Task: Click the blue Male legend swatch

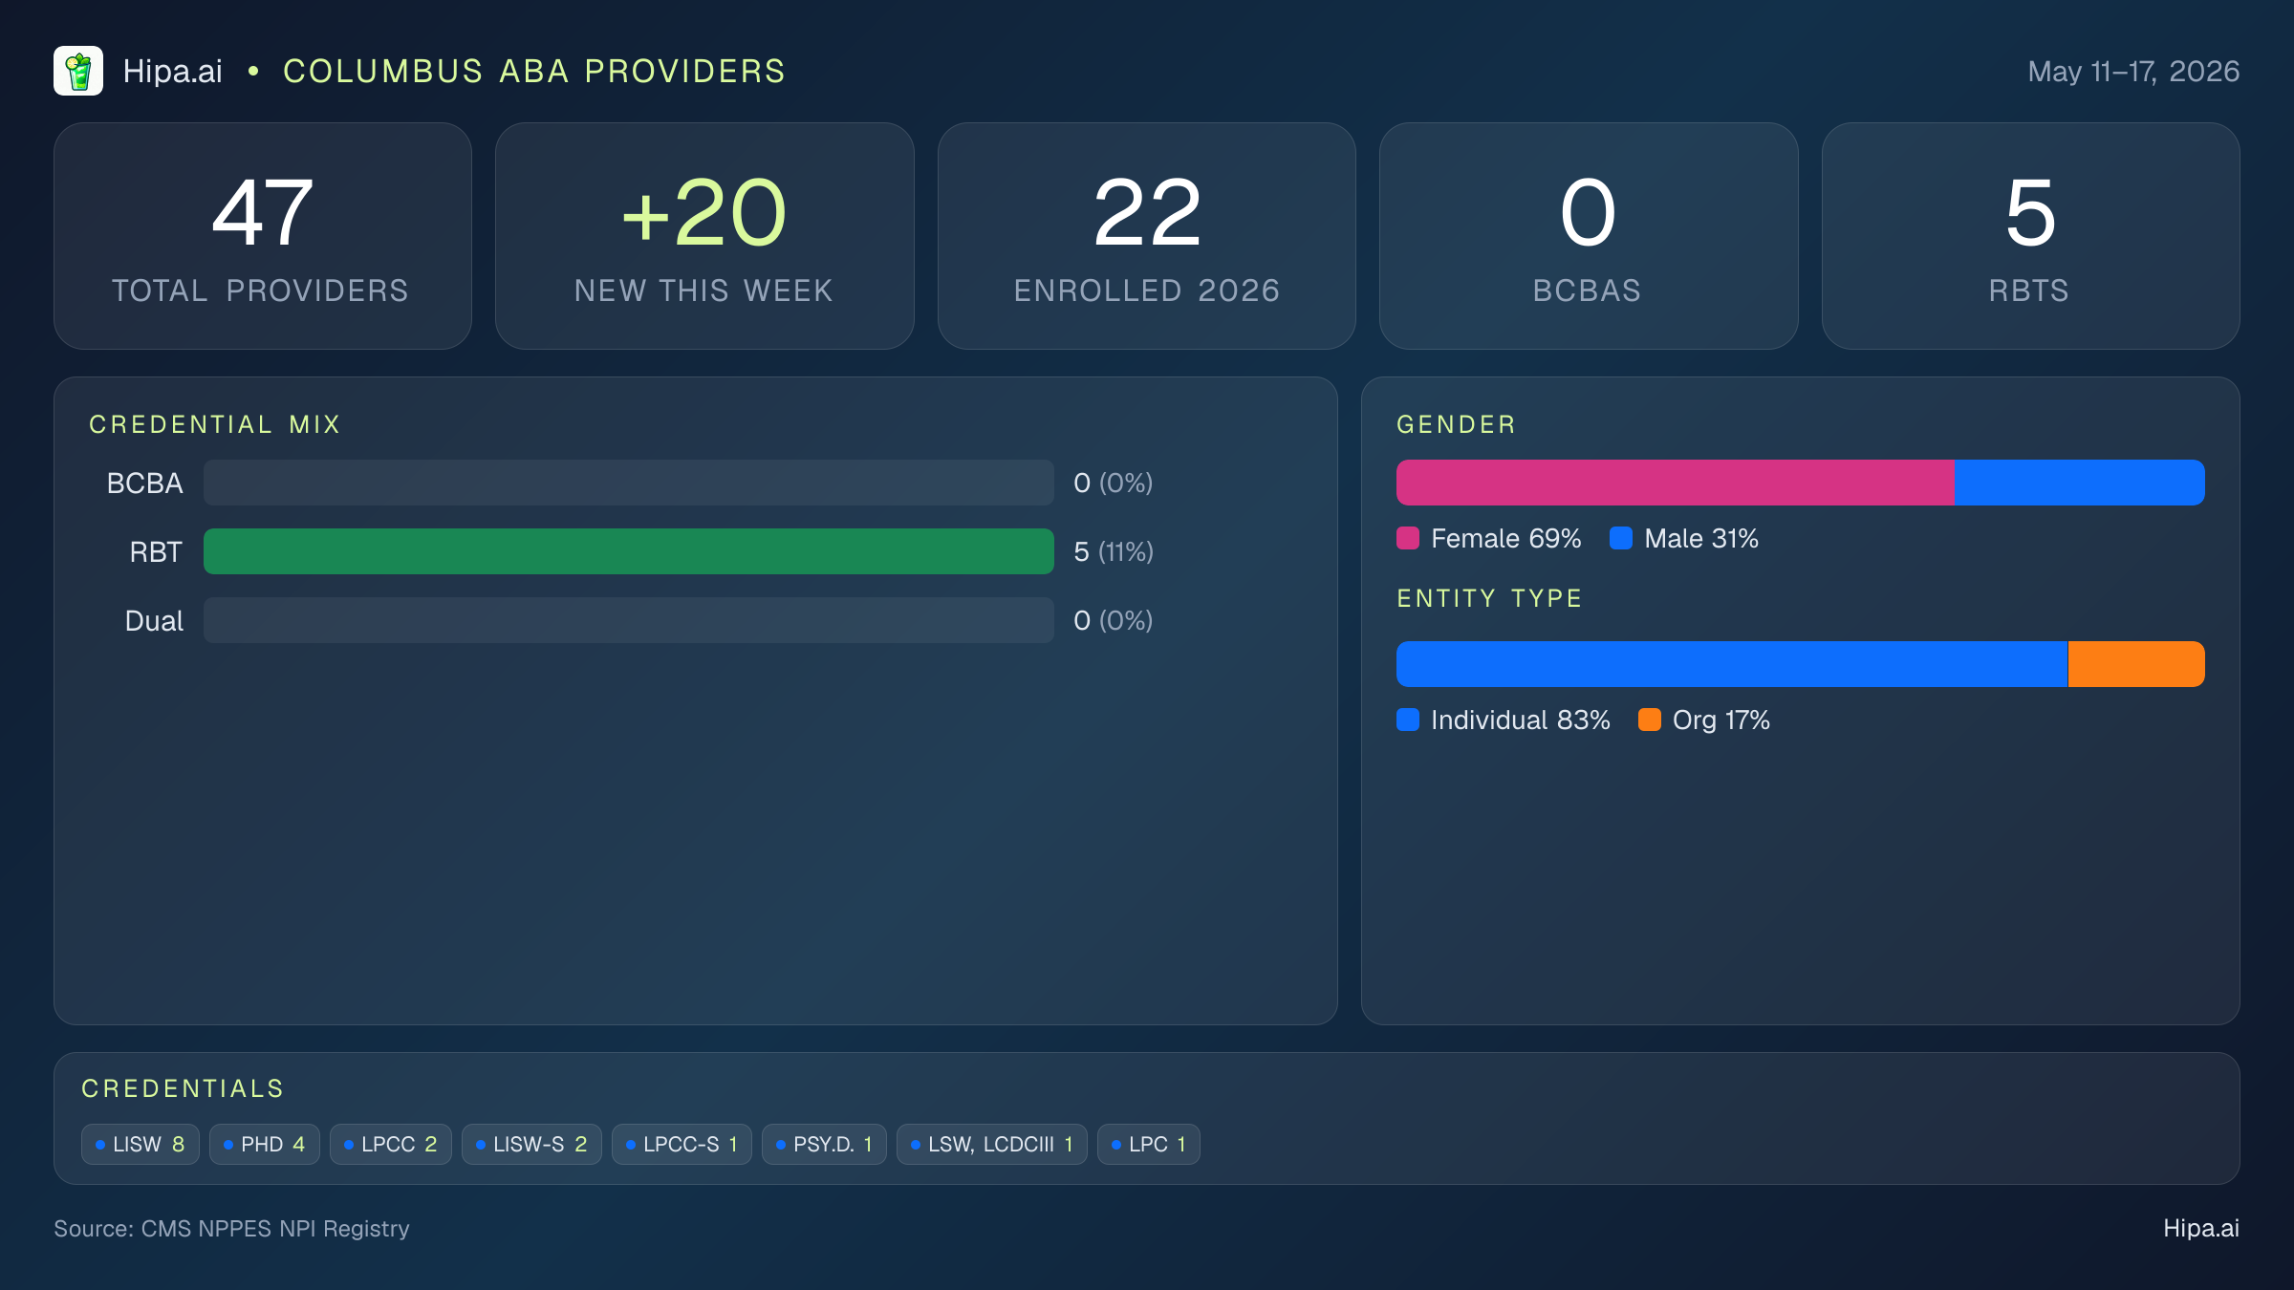Action: click(1621, 538)
